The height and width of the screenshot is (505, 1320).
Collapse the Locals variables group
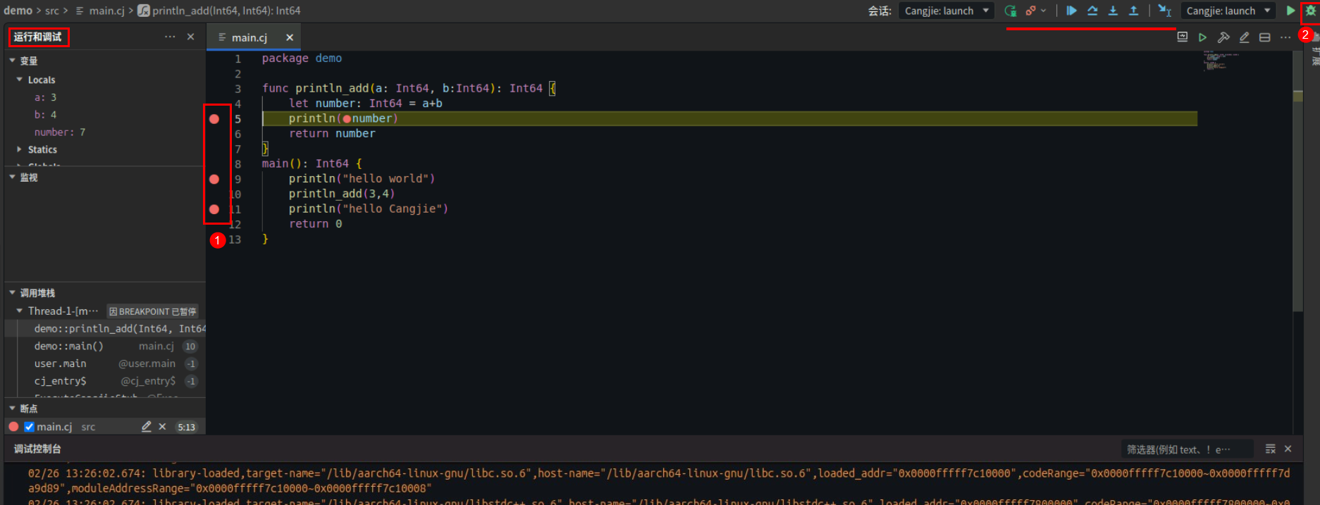tap(20, 80)
